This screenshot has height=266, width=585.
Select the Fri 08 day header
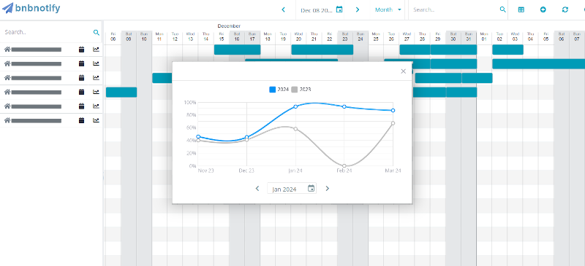click(x=113, y=36)
